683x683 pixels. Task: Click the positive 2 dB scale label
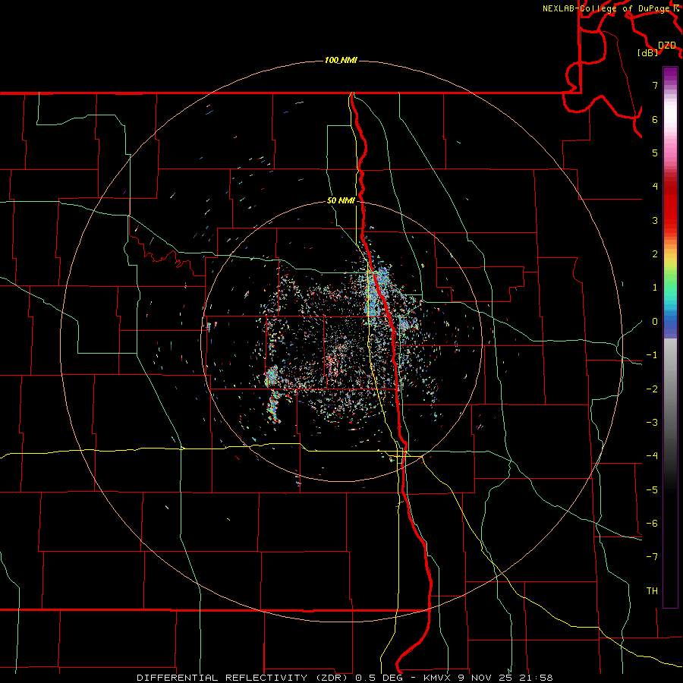point(655,254)
